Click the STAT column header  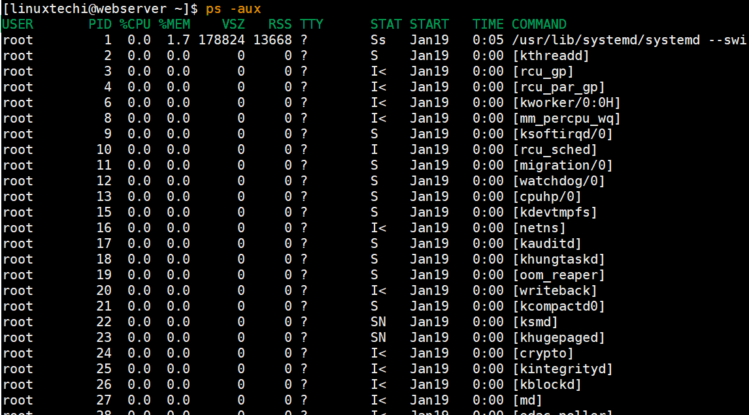coord(386,24)
